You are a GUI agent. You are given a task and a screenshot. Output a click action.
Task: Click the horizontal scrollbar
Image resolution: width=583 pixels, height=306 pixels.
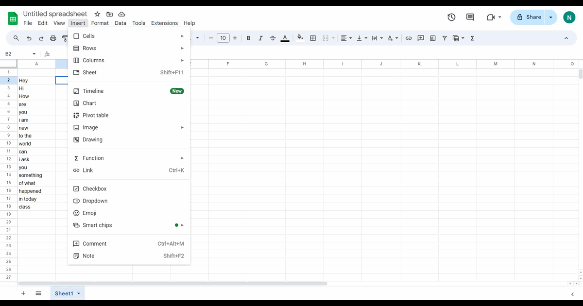172,283
